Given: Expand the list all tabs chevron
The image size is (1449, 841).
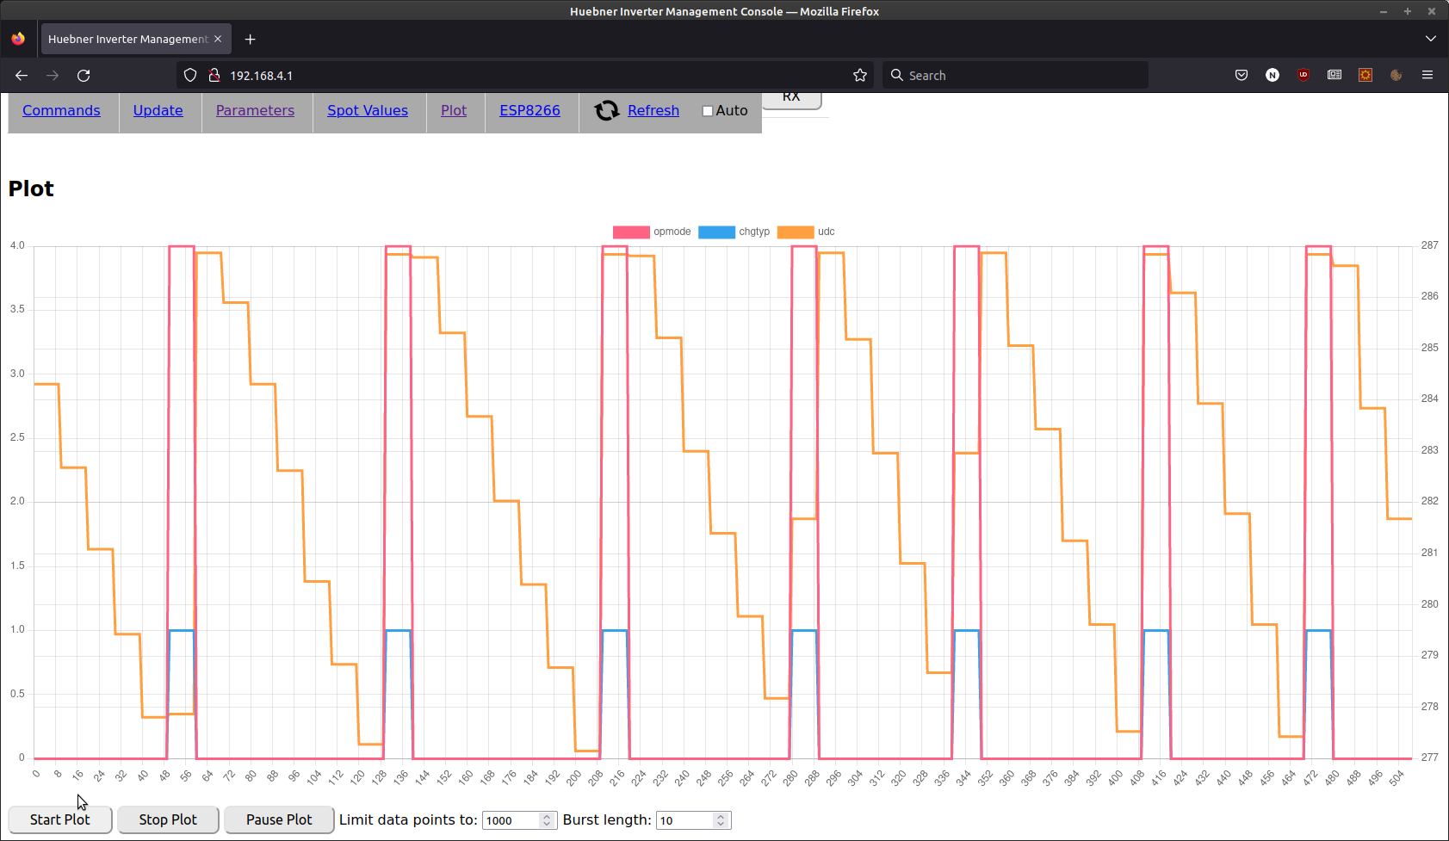Looking at the screenshot, I should point(1430,39).
